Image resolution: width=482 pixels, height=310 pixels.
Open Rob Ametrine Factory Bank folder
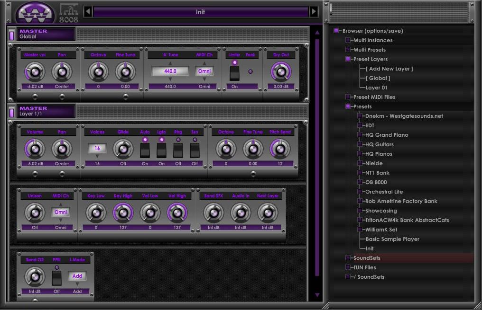(401, 201)
